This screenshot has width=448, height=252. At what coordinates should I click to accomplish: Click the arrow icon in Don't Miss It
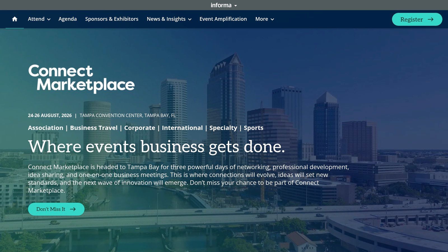[x=73, y=209]
